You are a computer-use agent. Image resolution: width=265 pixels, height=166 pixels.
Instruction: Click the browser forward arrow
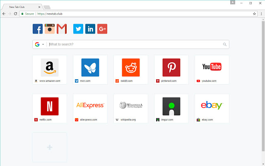[10, 14]
